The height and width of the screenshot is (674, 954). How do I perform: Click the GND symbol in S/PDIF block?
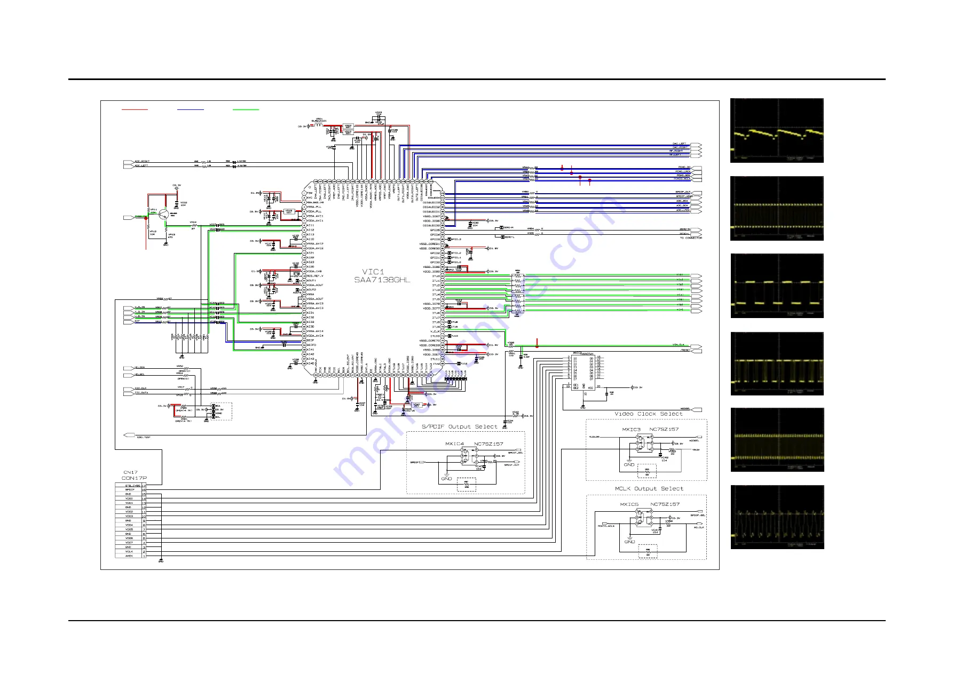coord(447,477)
